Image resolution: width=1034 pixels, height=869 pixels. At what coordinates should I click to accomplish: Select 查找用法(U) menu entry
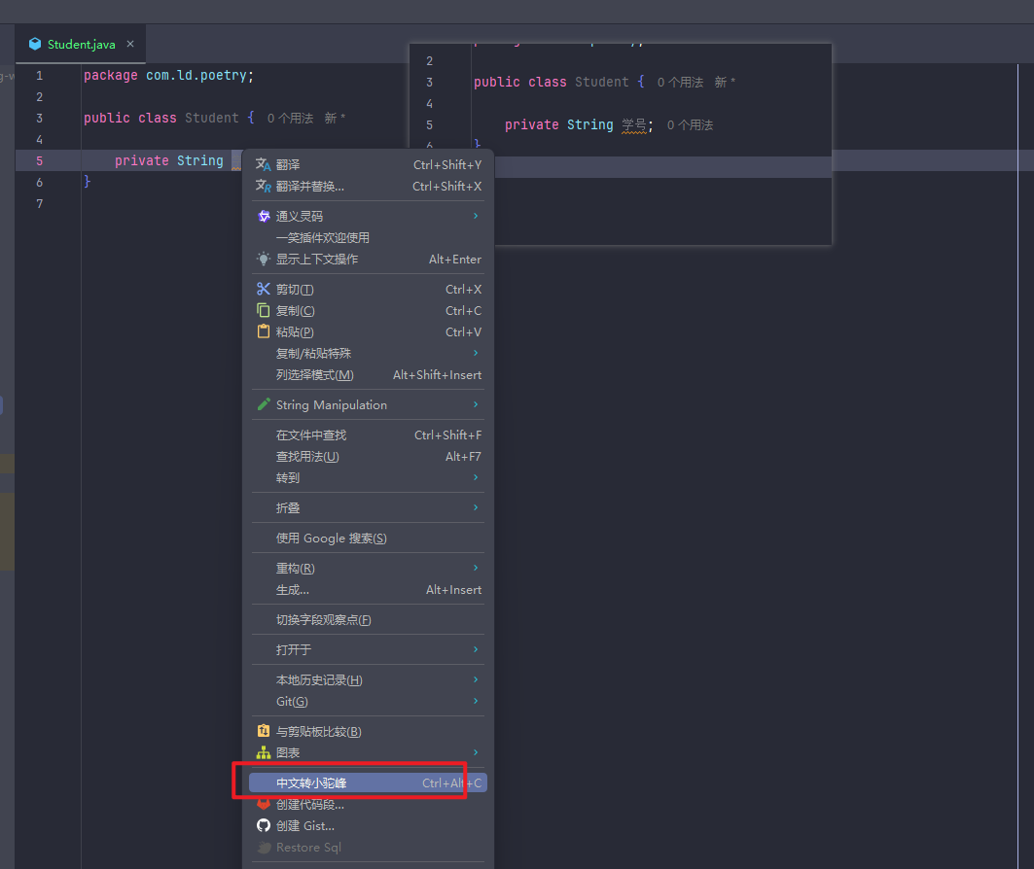click(x=368, y=457)
